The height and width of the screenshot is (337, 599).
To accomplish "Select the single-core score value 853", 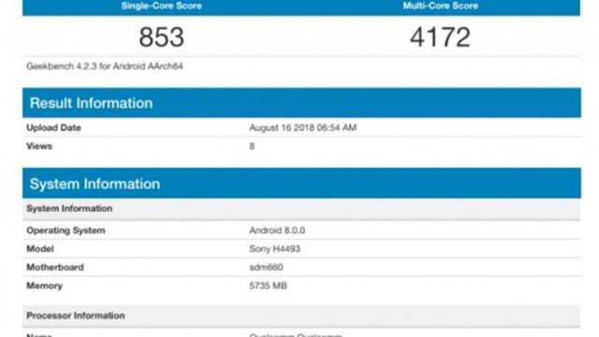I will pyautogui.click(x=162, y=37).
